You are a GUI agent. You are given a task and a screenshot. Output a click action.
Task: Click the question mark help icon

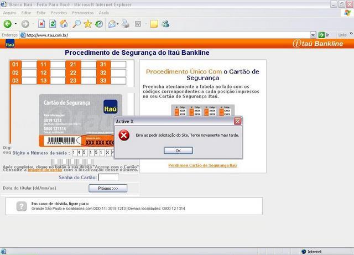22,206
